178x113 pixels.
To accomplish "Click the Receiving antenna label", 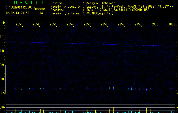I will pyautogui.click(x=65, y=13).
